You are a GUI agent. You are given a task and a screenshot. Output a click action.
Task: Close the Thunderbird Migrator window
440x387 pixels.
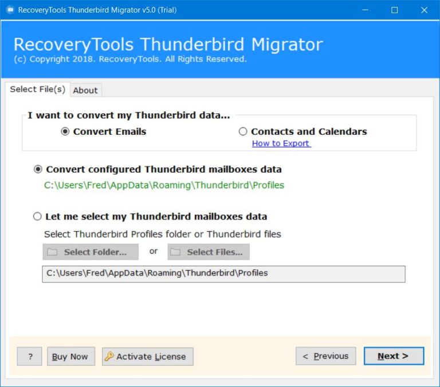424,10
